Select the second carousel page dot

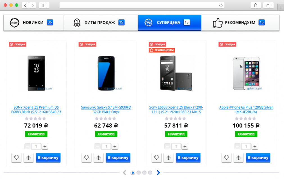coord(138,173)
